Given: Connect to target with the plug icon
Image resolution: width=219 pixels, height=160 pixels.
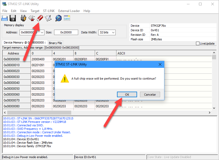Looking at the screenshot, I should coord(23,18).
